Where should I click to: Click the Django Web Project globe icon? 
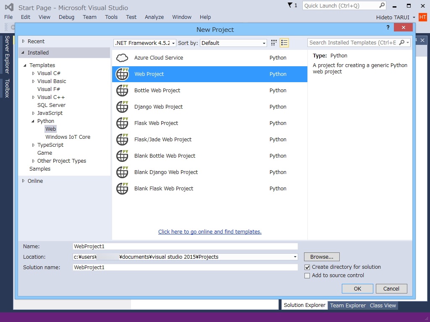(122, 106)
